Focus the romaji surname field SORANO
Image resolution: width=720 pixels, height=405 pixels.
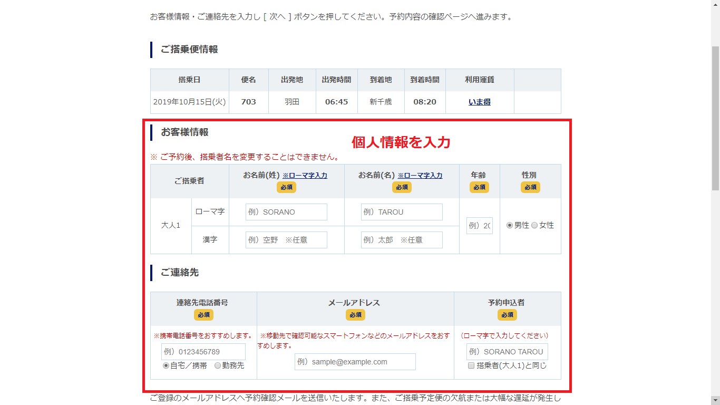tap(286, 212)
